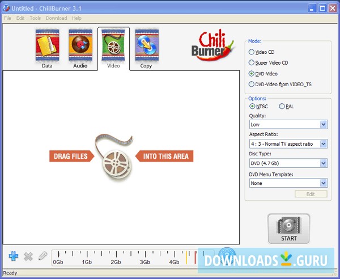This screenshot has height=279, width=340.
Task: Open the Aspect Ratio dropdown
Action: [288, 144]
